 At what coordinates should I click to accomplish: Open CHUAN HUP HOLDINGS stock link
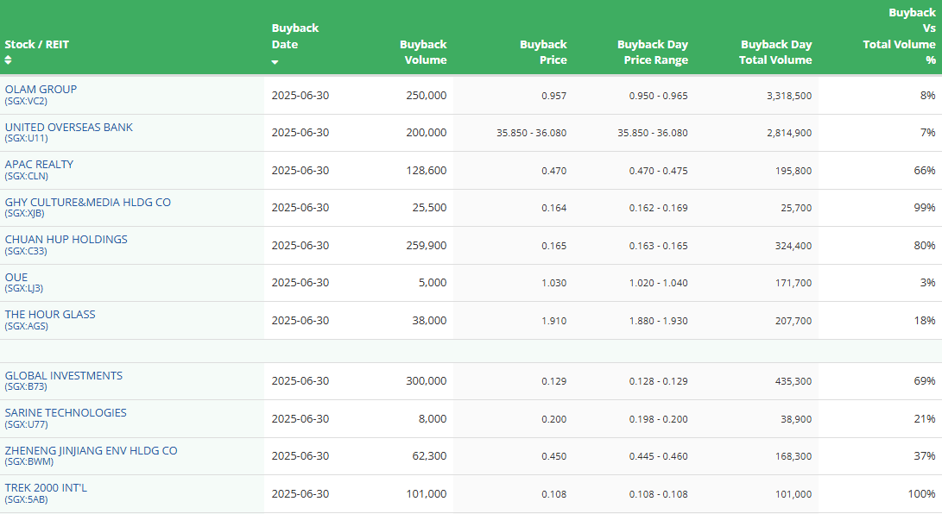click(x=66, y=239)
